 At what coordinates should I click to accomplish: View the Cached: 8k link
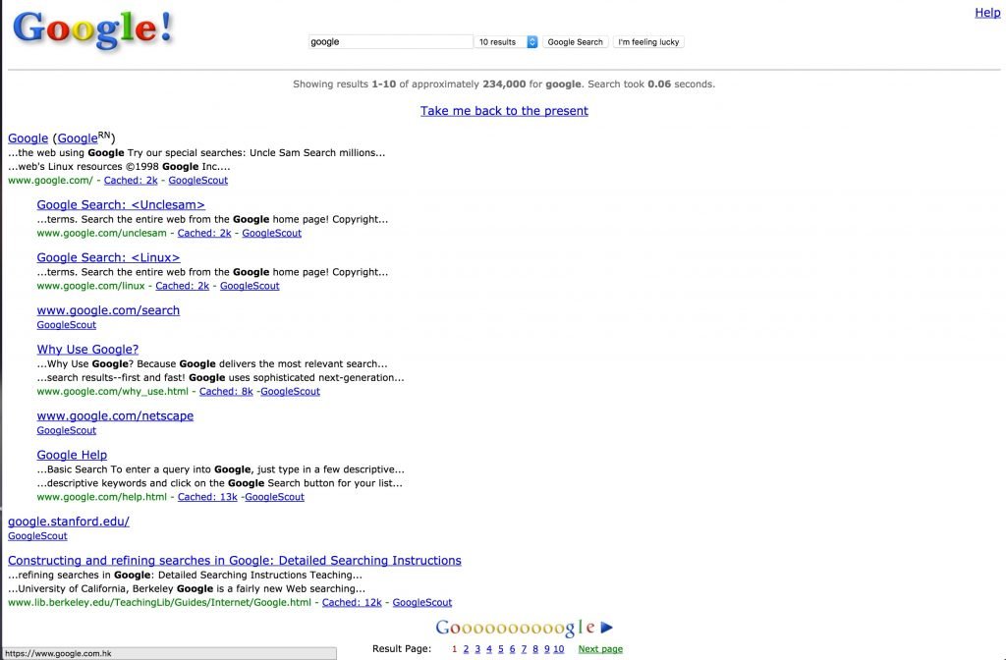(226, 391)
